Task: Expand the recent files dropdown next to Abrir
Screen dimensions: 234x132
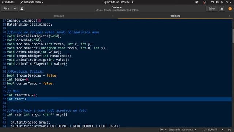Action: [15, 8]
